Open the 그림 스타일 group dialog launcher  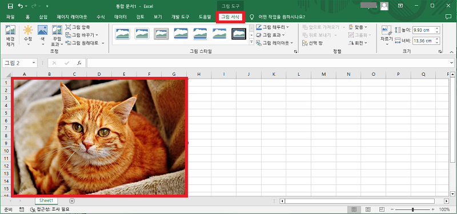(295, 51)
